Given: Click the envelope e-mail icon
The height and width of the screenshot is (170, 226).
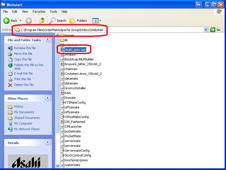Looking at the screenshot, I should (10, 74).
